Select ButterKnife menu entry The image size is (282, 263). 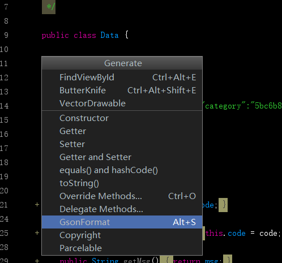(122, 90)
